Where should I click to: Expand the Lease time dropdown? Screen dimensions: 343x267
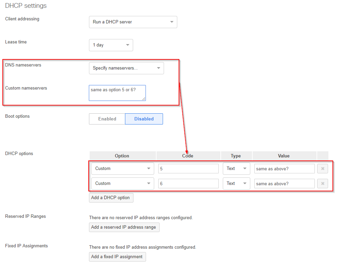[111, 45]
